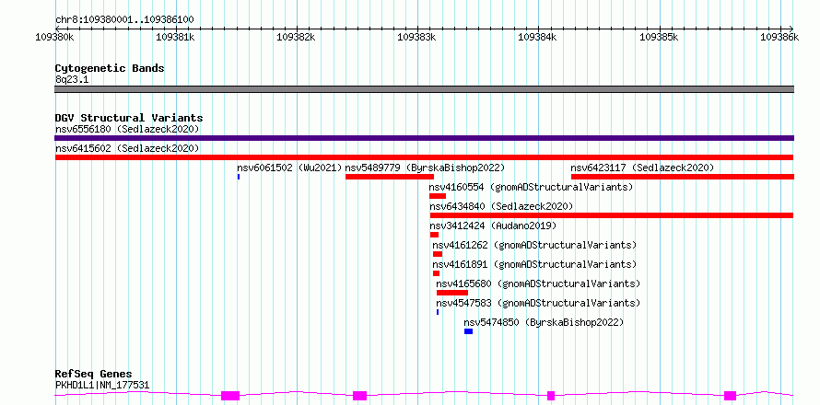The width and height of the screenshot is (820, 405).
Task: Select the red nsv5489779 variant bar
Action: tap(390, 177)
